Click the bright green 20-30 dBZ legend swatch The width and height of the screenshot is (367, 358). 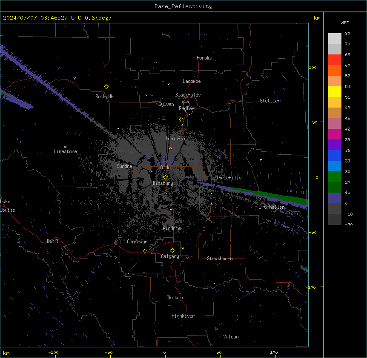click(335, 177)
